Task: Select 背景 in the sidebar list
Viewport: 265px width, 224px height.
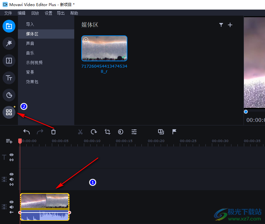Action: [46, 72]
